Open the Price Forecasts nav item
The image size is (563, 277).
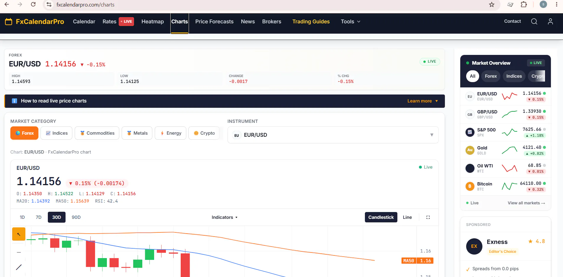[x=214, y=22]
